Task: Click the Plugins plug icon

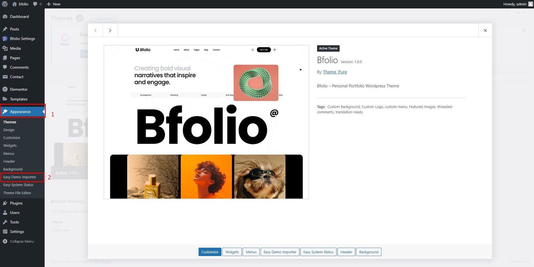Action: pyautogui.click(x=5, y=203)
